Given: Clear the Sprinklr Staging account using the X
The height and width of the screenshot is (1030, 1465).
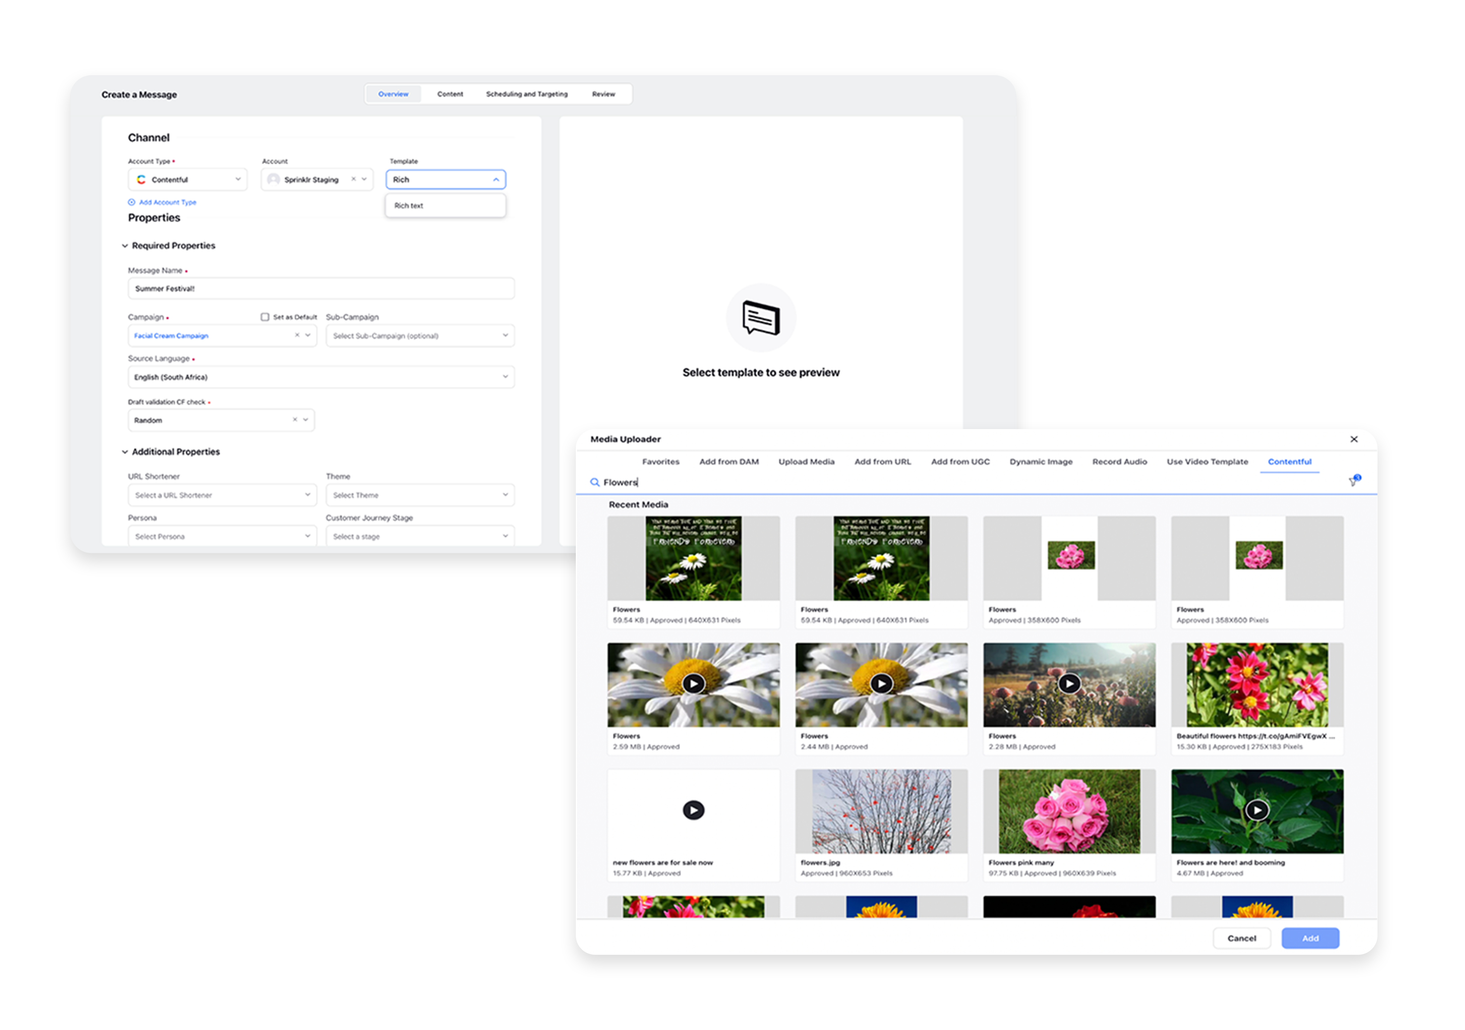Looking at the screenshot, I should click(353, 179).
